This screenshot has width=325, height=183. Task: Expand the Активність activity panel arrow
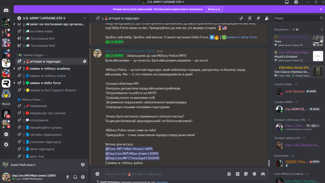point(321,29)
